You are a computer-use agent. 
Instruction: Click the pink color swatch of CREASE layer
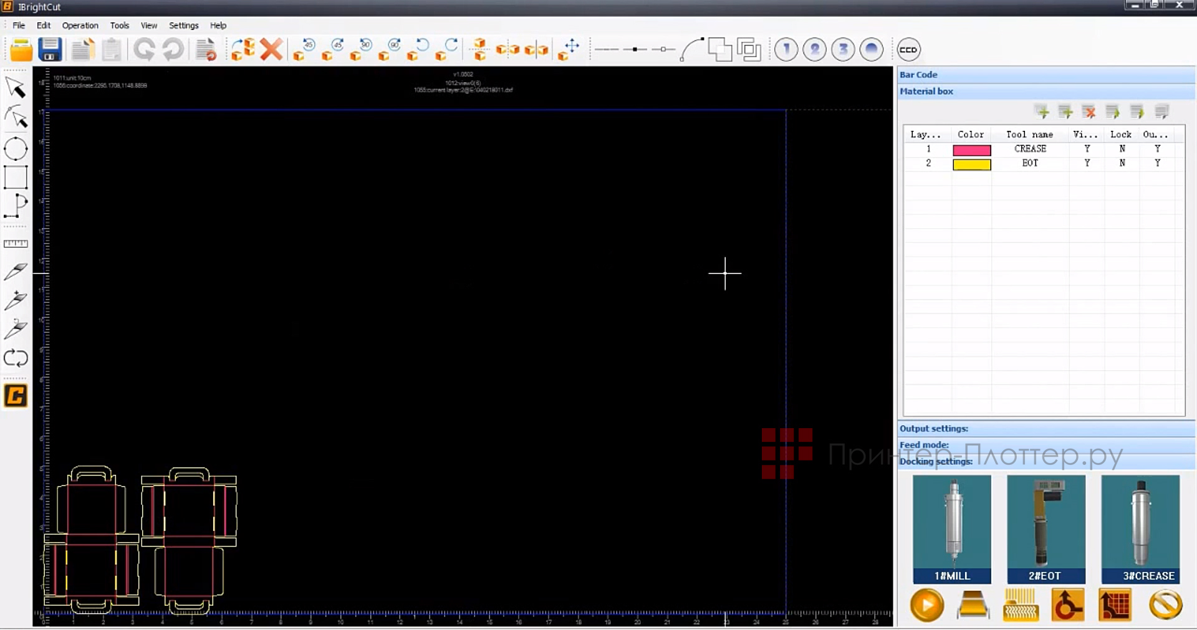point(971,150)
